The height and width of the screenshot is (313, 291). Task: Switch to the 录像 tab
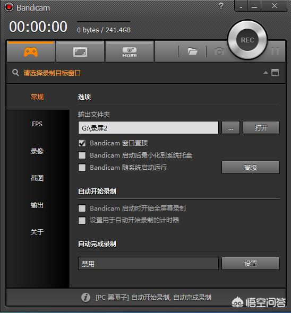(37, 151)
